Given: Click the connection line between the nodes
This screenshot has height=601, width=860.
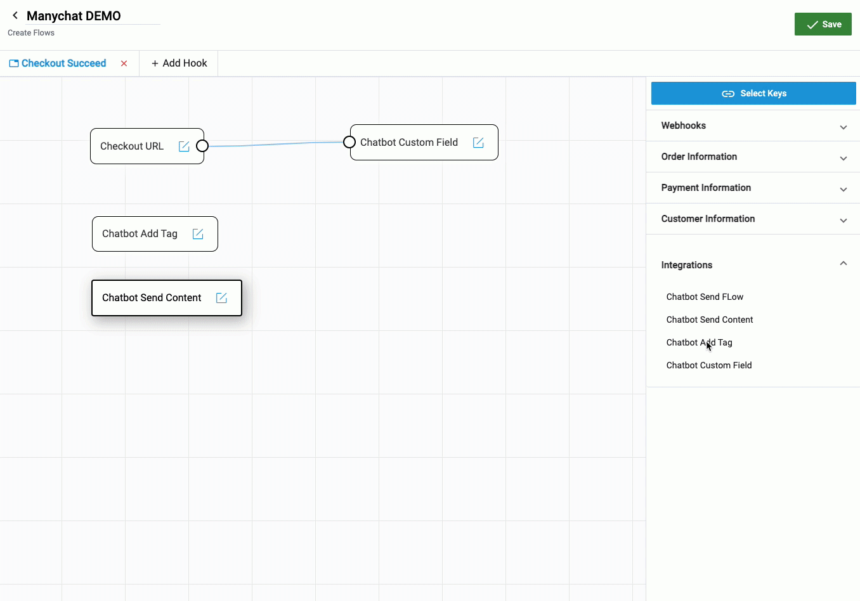Looking at the screenshot, I should (x=276, y=144).
